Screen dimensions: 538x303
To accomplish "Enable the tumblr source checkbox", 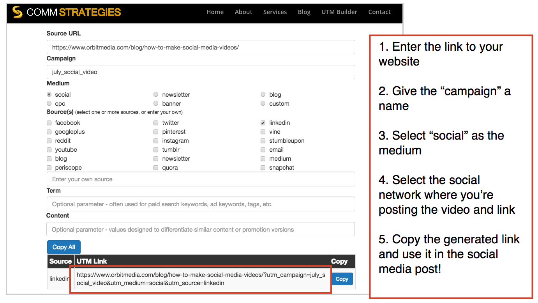I will point(156,150).
